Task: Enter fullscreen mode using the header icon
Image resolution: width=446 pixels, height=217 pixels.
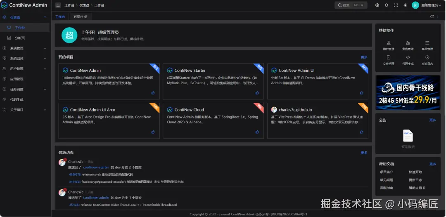Action: point(396,5)
